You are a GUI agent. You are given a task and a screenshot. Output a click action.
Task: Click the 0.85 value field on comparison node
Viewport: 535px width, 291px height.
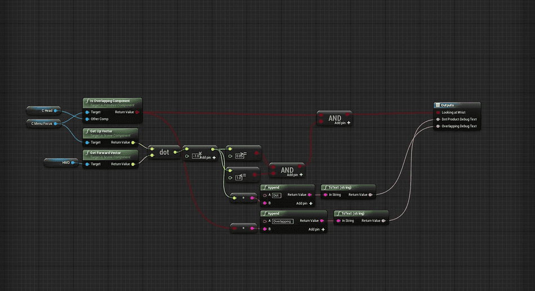pos(239,156)
